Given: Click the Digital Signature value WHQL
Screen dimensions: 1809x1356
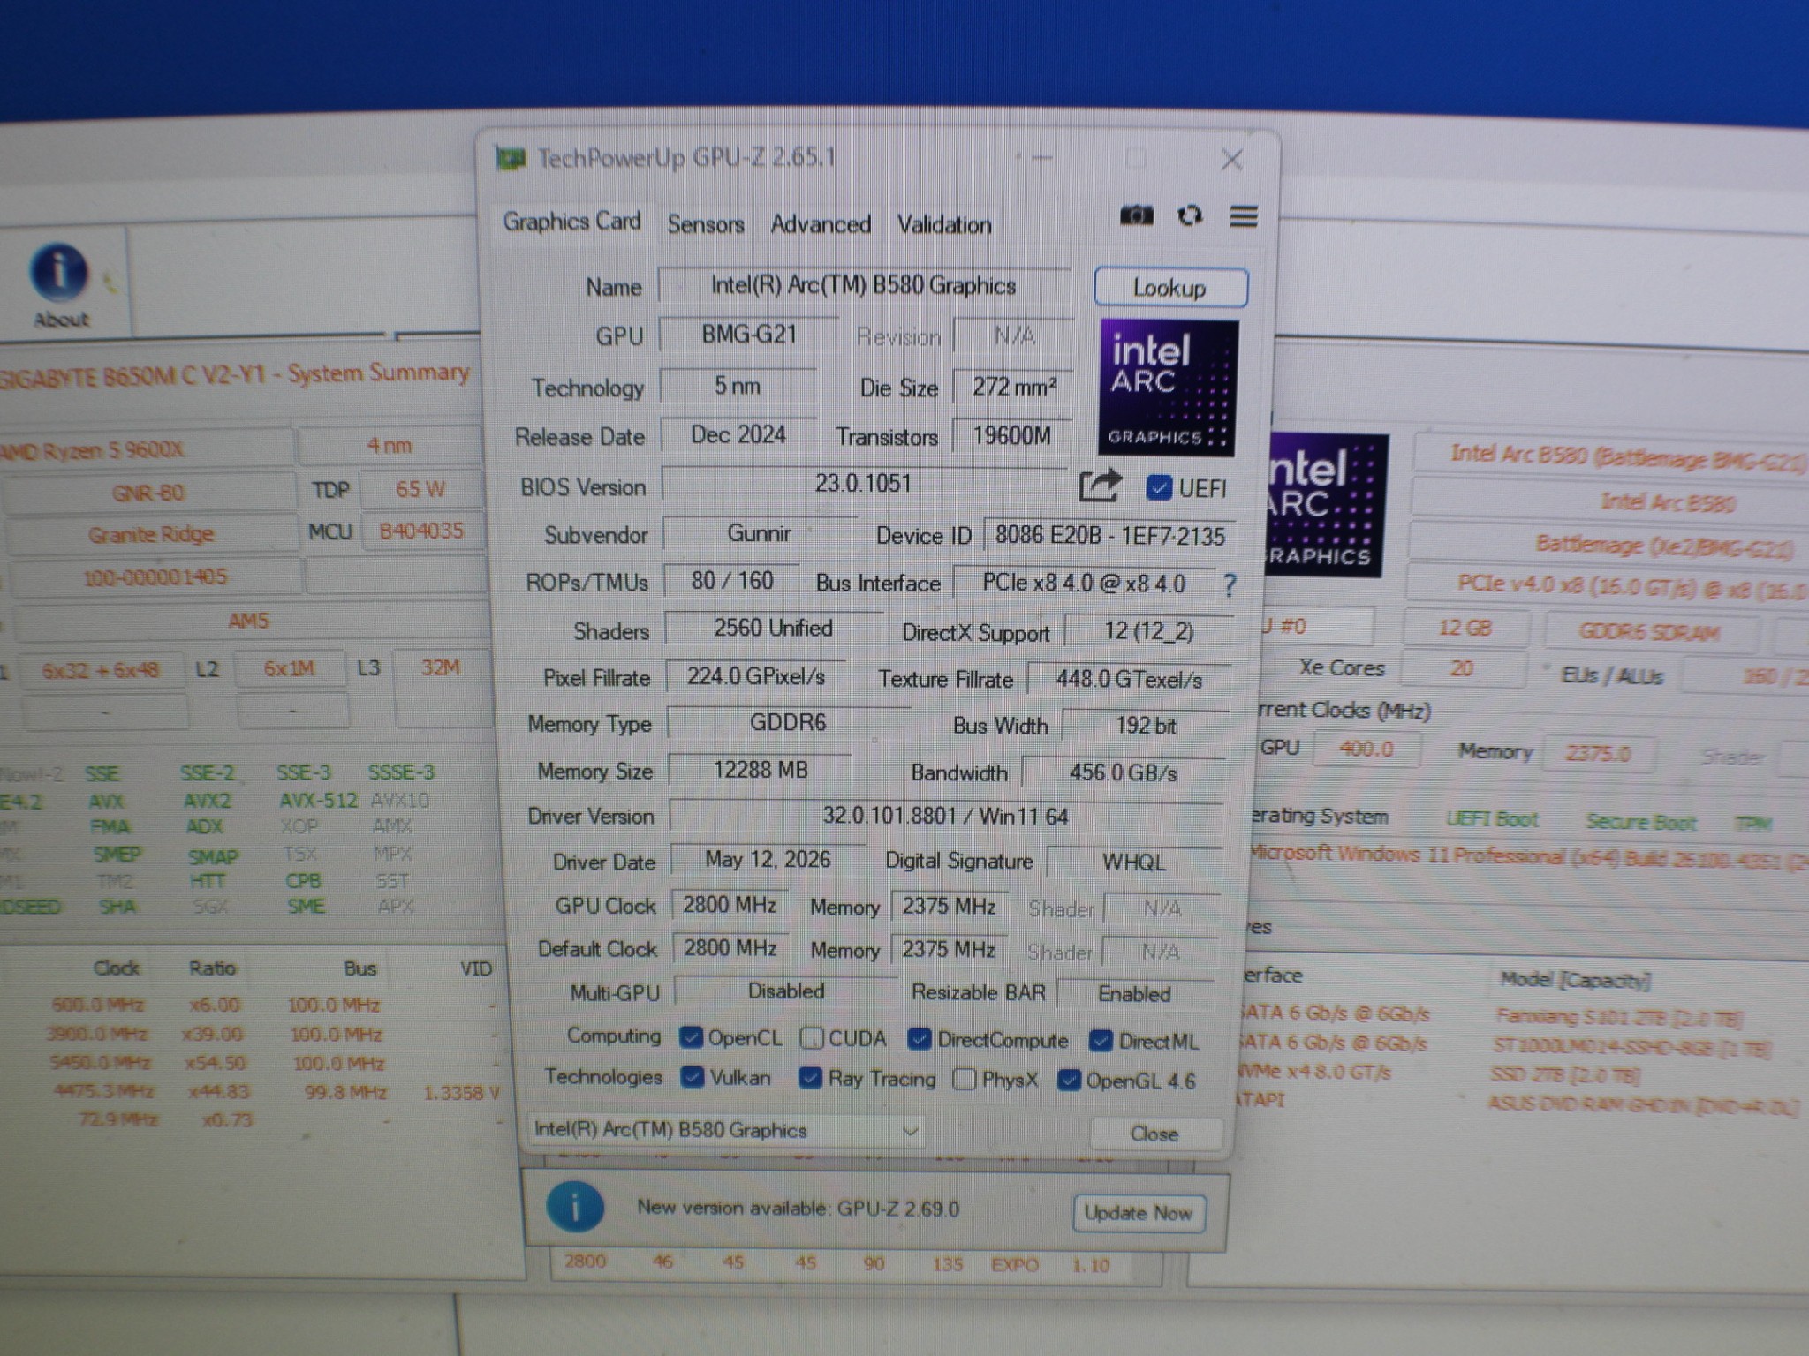Looking at the screenshot, I should (x=1134, y=863).
